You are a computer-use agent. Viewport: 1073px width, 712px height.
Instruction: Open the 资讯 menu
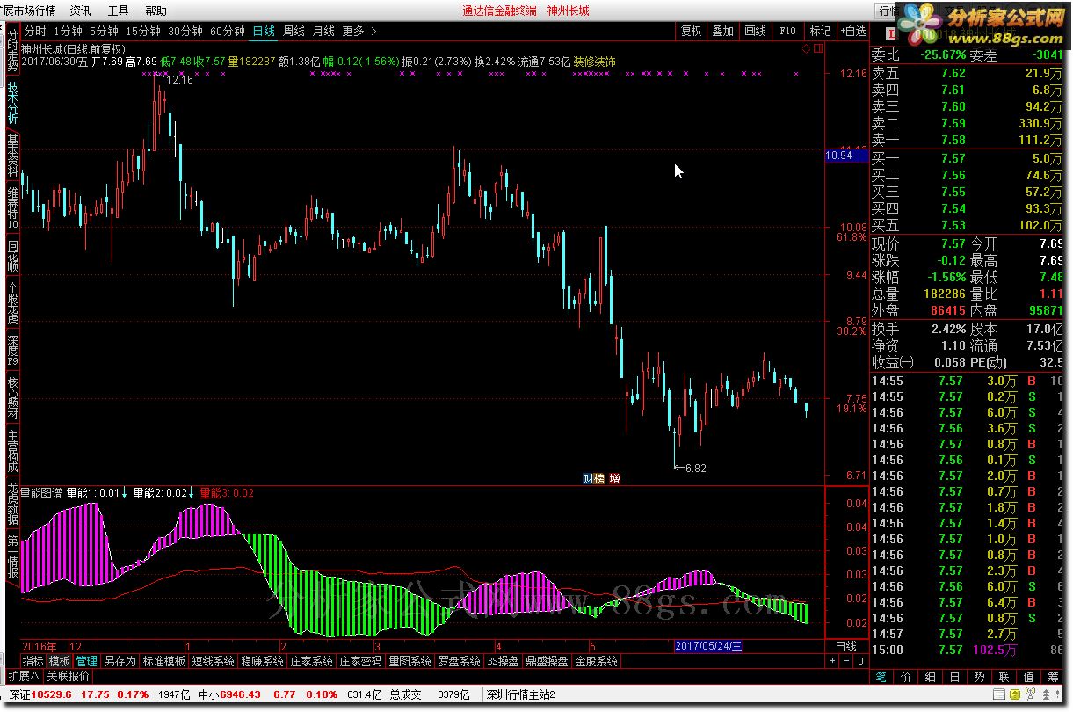pyautogui.click(x=80, y=11)
